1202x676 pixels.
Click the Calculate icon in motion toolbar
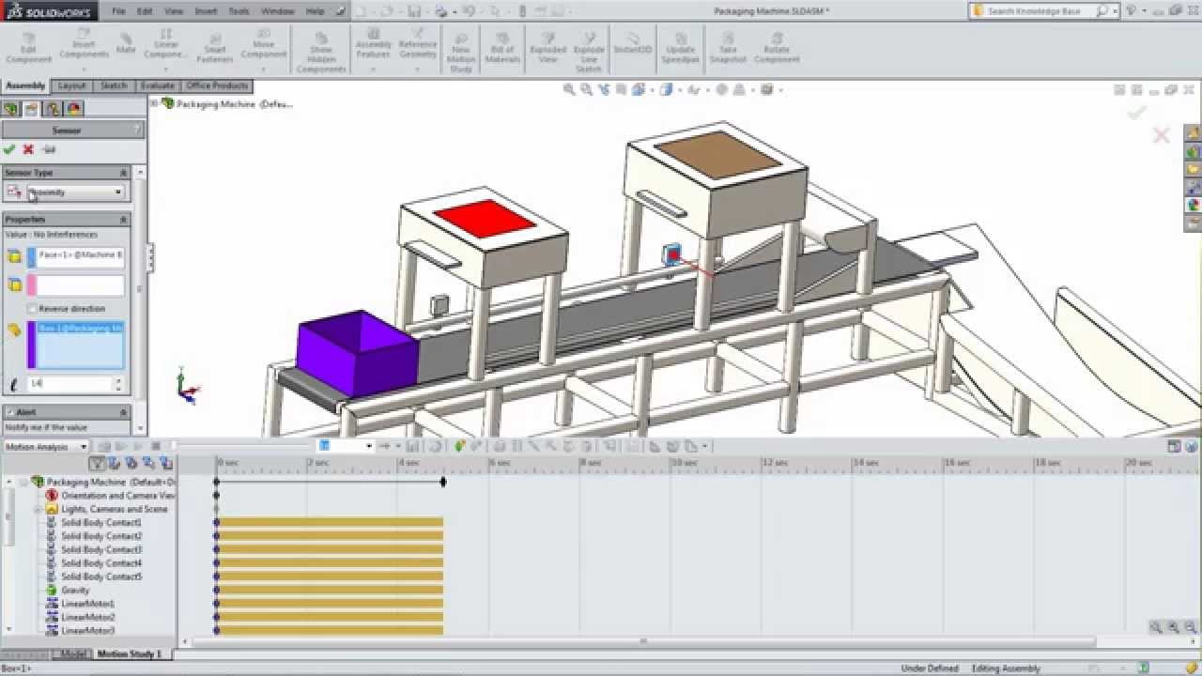[x=105, y=446]
